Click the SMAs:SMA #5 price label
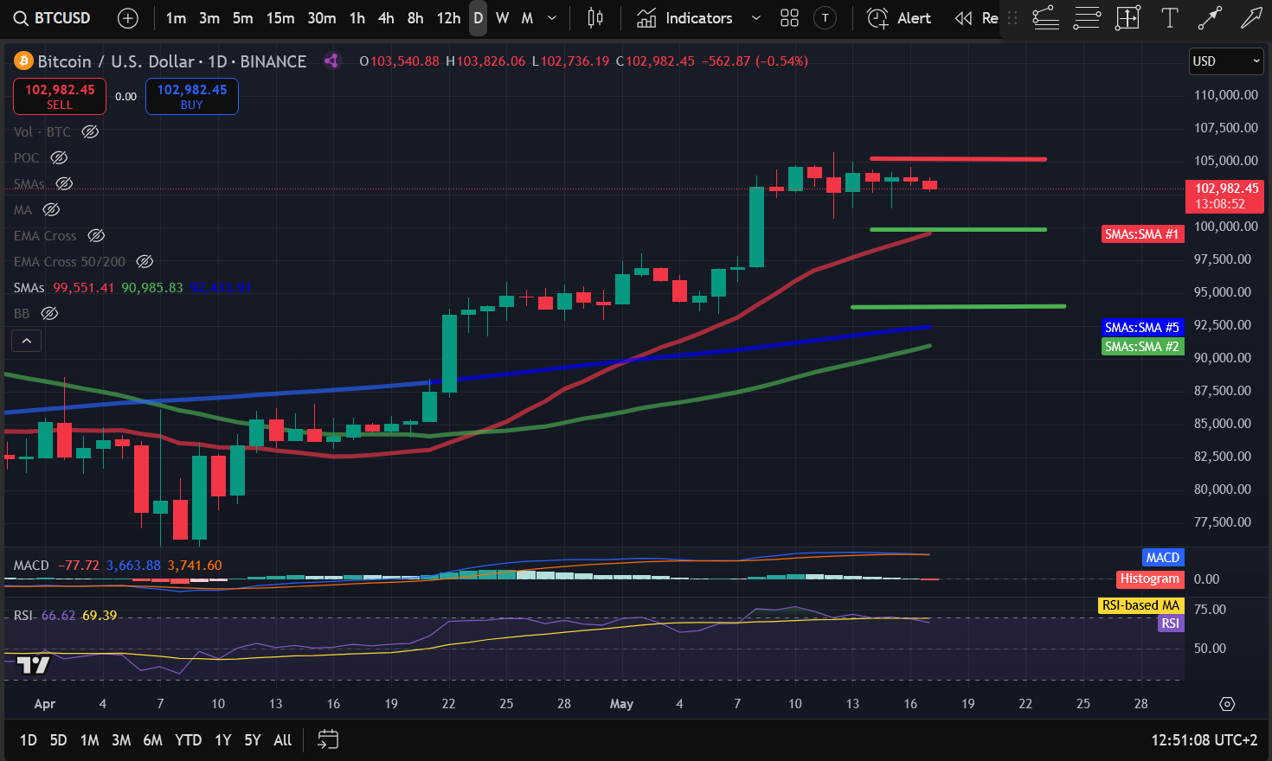 tap(1142, 328)
